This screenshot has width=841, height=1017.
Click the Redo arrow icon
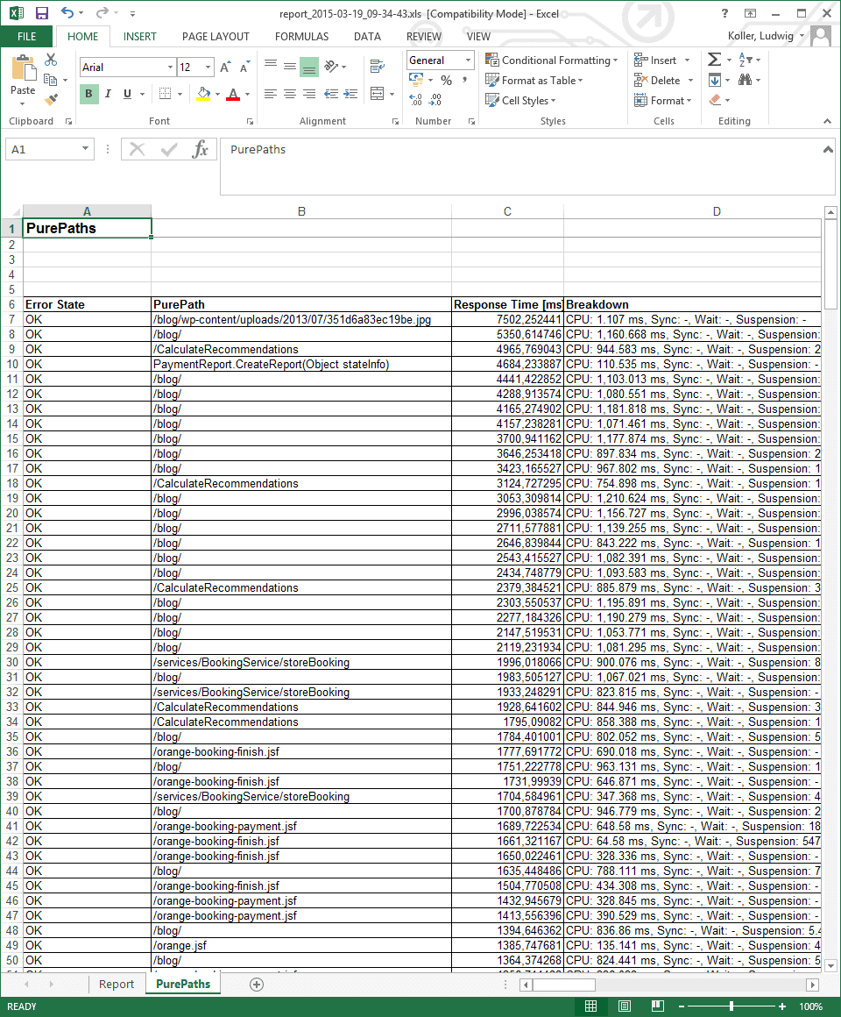click(x=102, y=13)
